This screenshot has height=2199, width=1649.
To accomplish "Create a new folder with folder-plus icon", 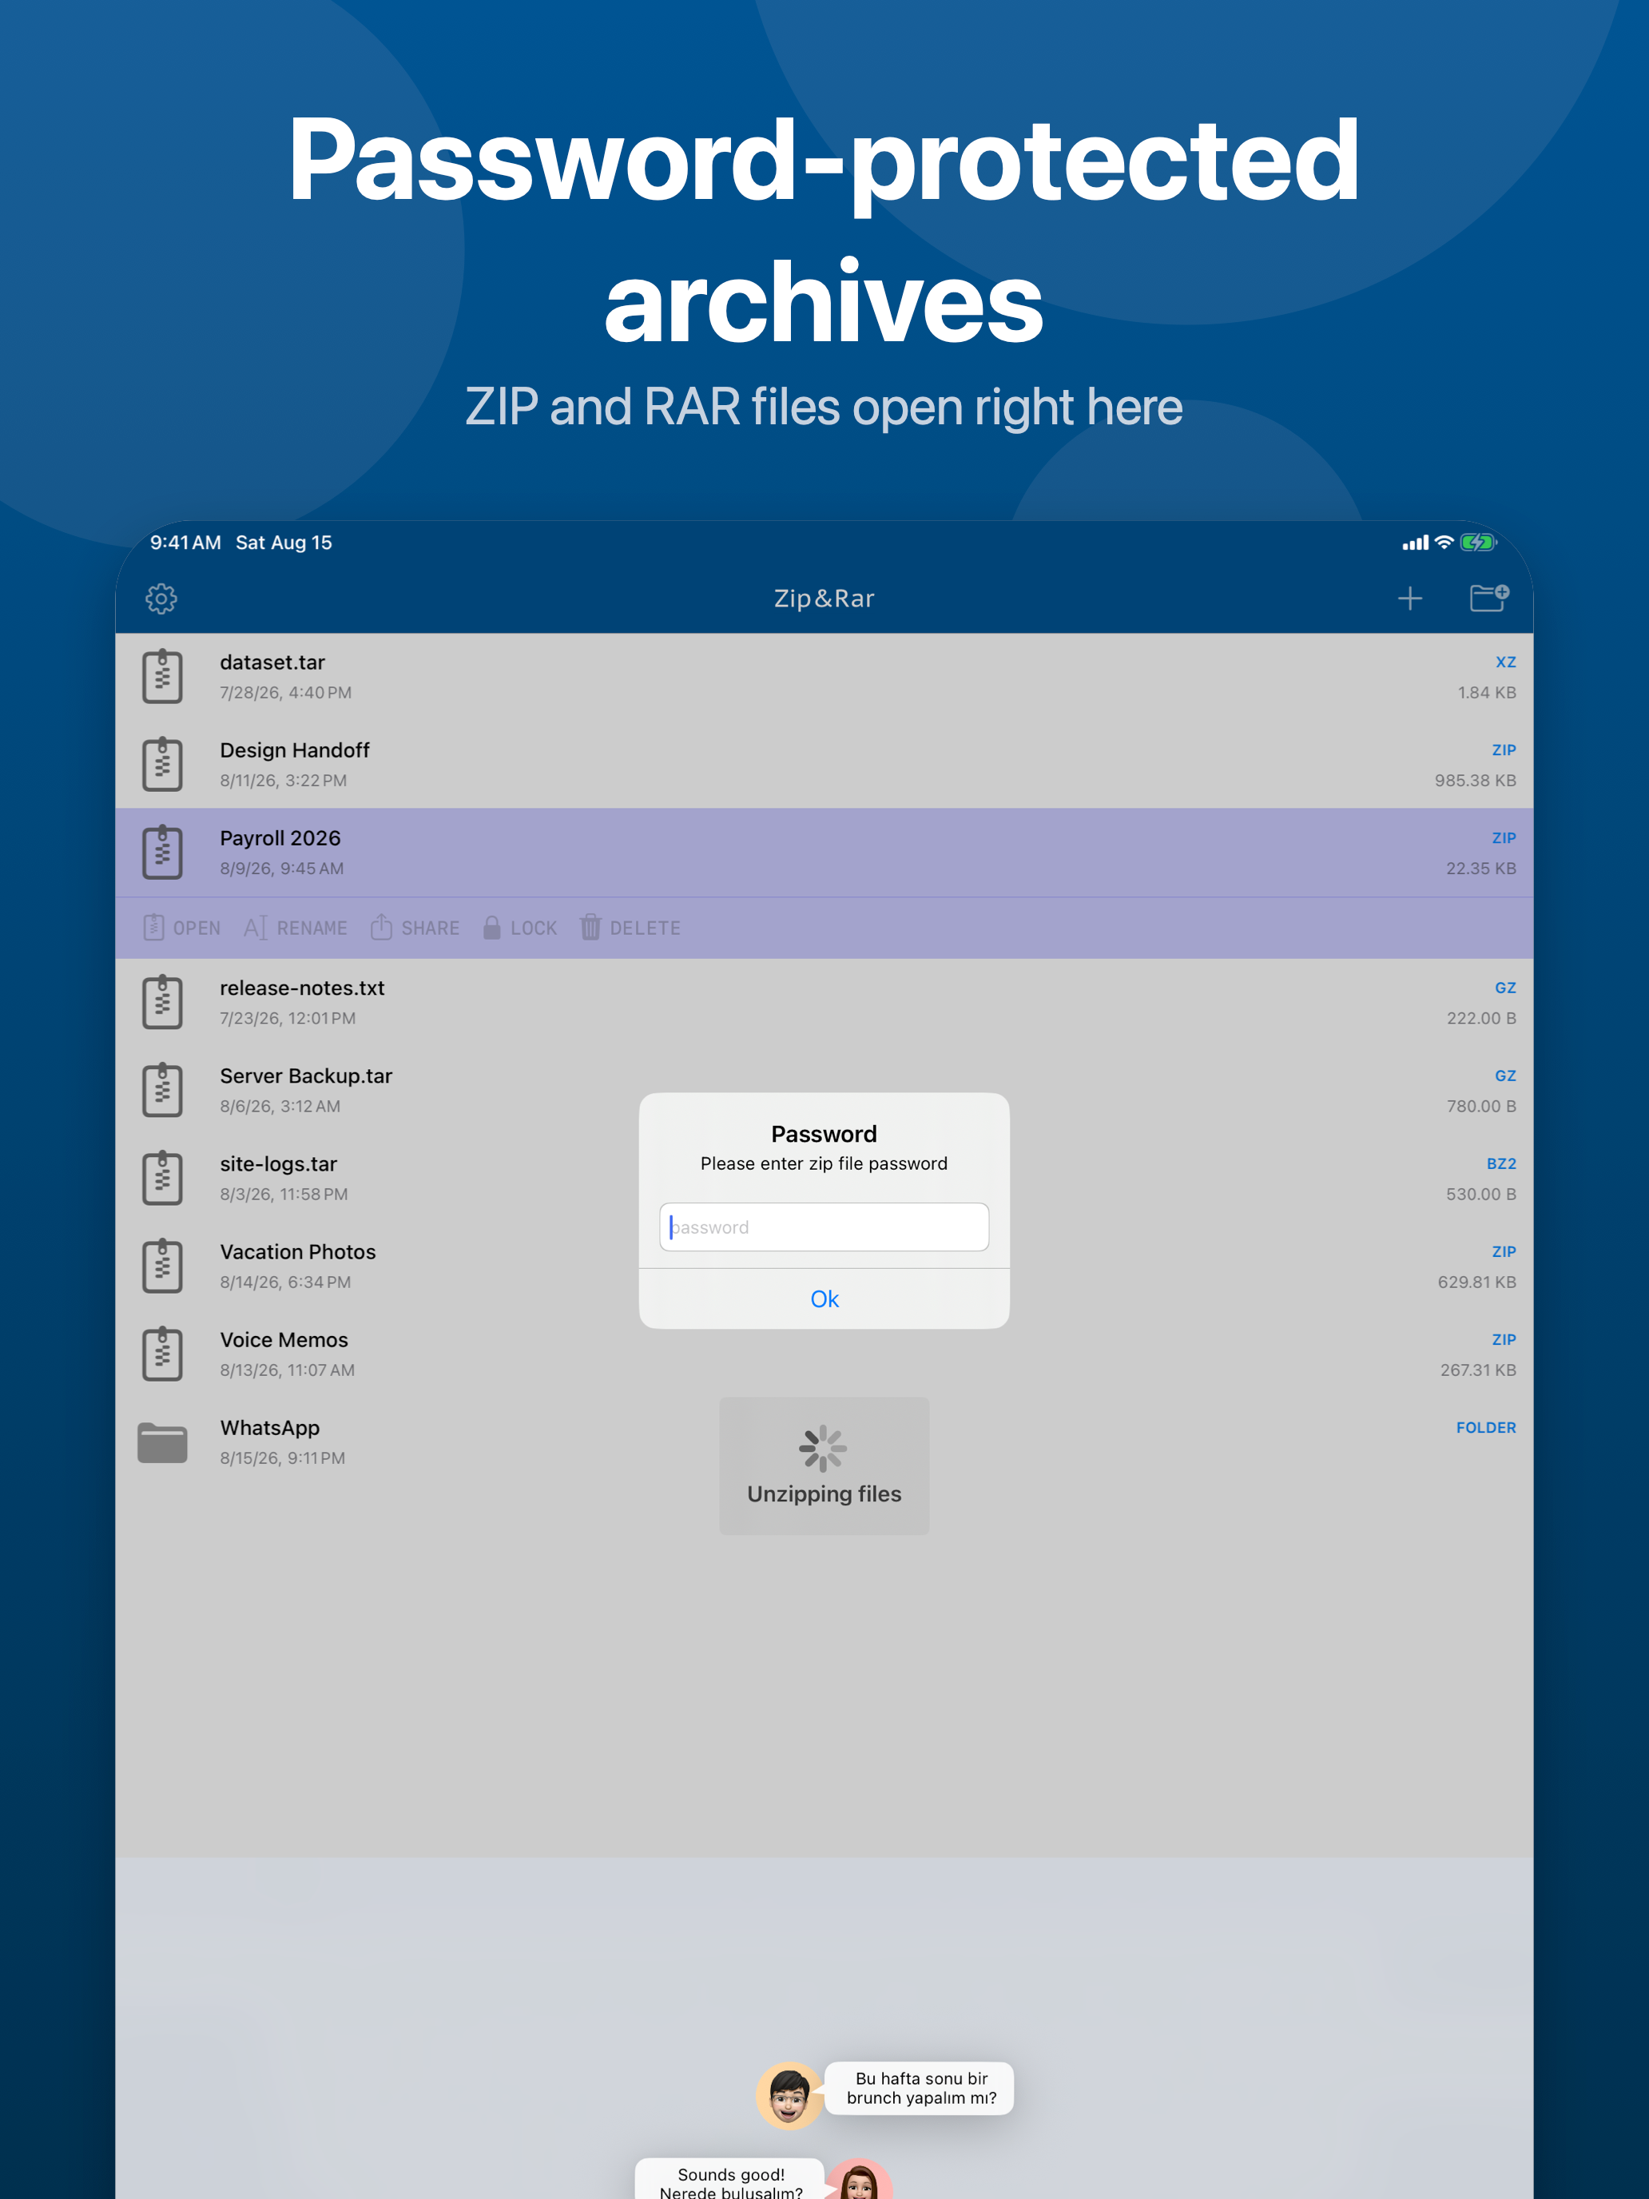I will point(1489,598).
